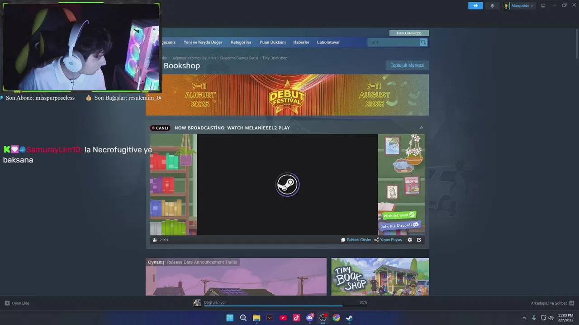Open Skystone Games Serisi breadcrumb link
This screenshot has height=325, width=579.
point(239,58)
